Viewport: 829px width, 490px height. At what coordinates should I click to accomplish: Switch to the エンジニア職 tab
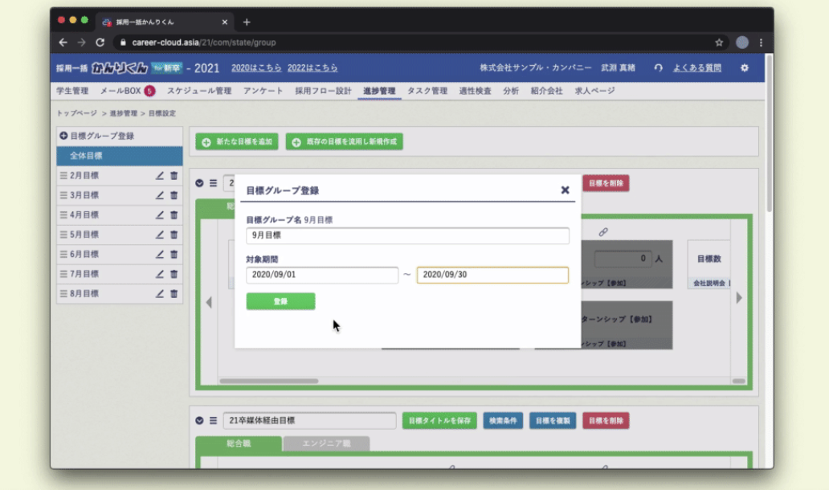pos(326,443)
